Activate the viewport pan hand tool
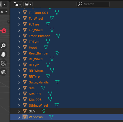Screen dimensions: 123x122 tap(3, 54)
